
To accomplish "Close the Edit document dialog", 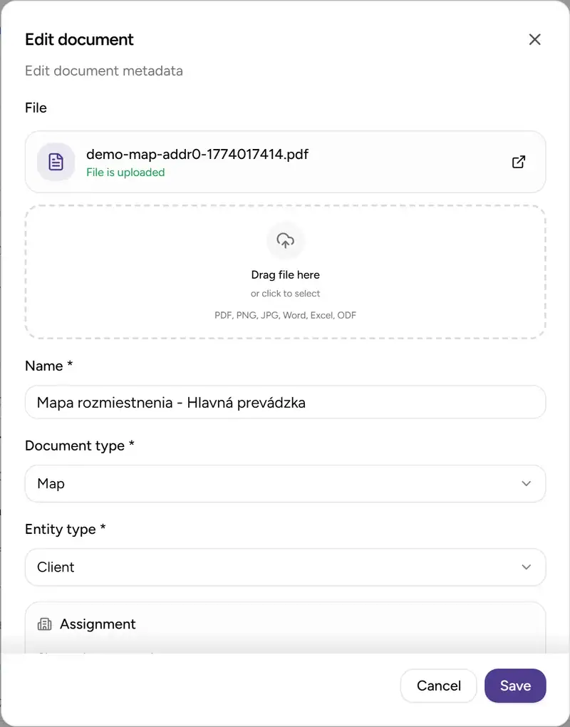I will point(534,39).
